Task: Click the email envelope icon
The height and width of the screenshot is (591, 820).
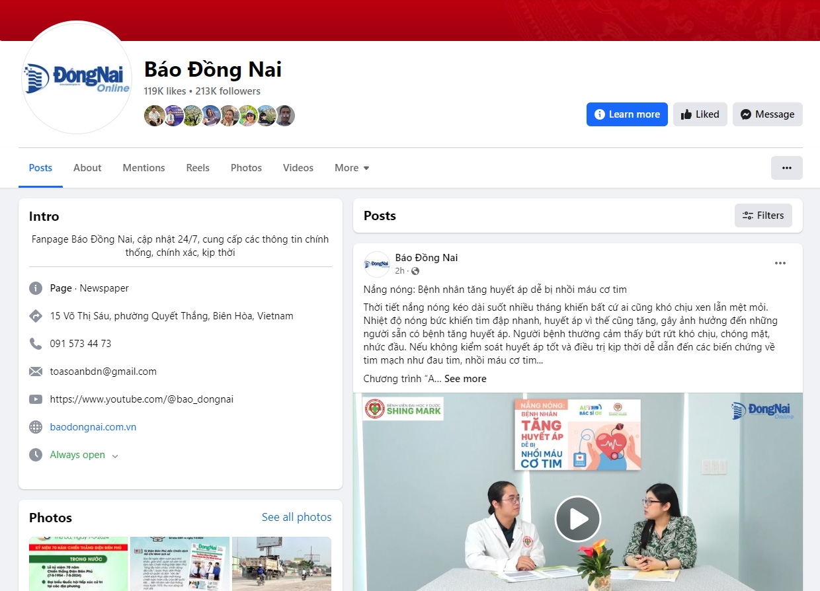Action: [x=36, y=372]
